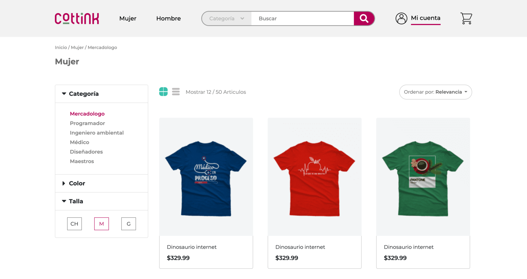Image resolution: width=527 pixels, height=279 pixels.
Task: Click the user account avatar icon
Action: point(401,18)
